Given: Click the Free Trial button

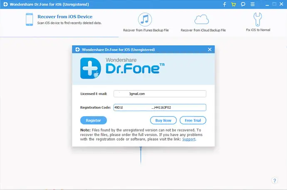Looking at the screenshot, I should pyautogui.click(x=193, y=120).
